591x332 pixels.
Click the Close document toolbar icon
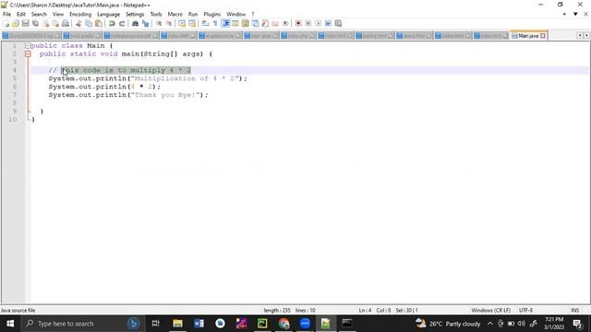click(45, 23)
